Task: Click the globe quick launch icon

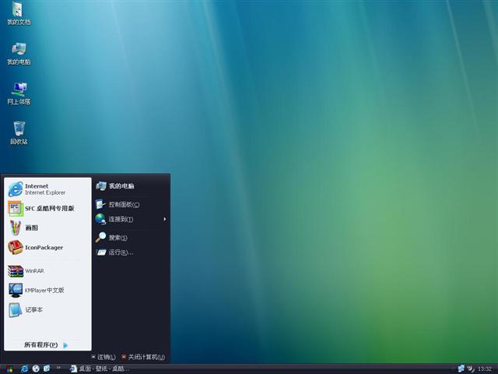Action: (x=36, y=369)
